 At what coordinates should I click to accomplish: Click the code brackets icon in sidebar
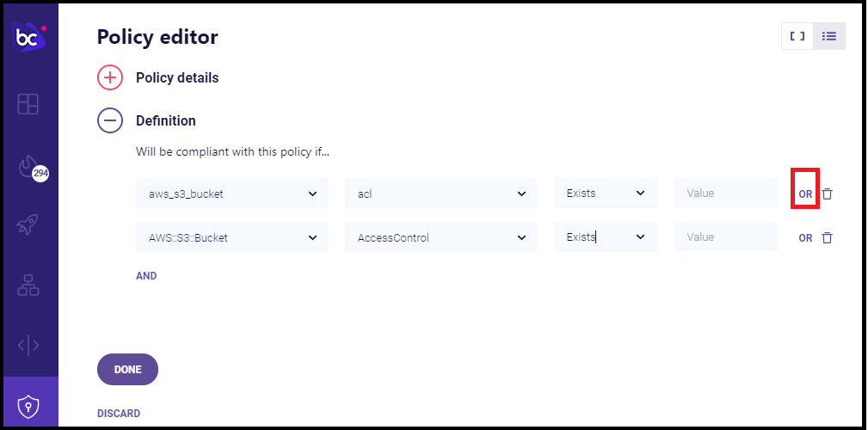[x=28, y=346]
